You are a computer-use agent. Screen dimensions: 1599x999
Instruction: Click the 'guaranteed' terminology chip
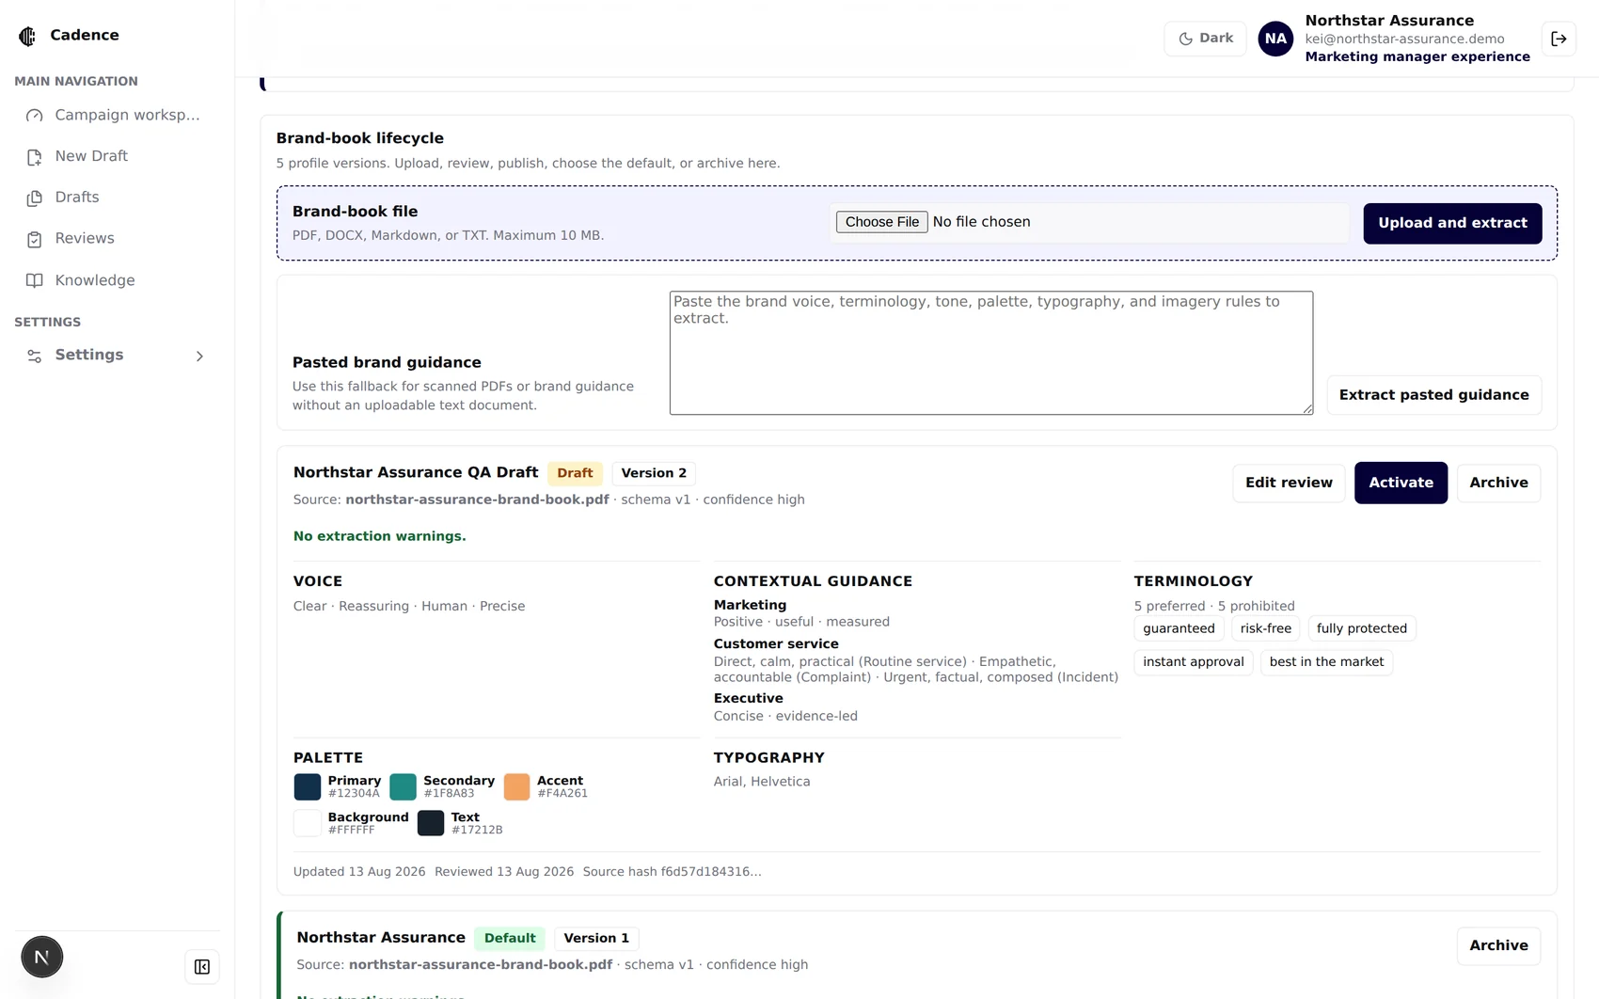pos(1179,628)
